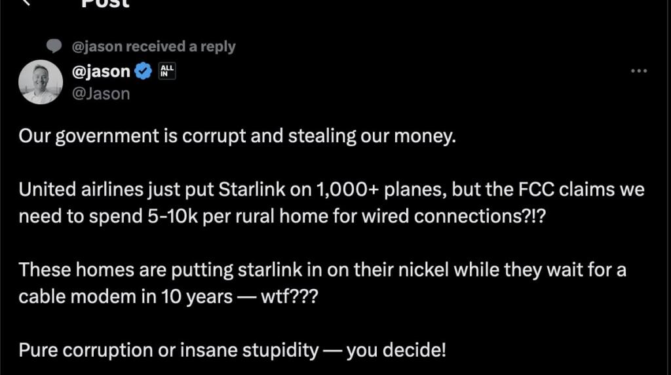Image resolution: width=671 pixels, height=375 pixels.
Task: Click the reply speech bubble icon
Action: point(54,46)
